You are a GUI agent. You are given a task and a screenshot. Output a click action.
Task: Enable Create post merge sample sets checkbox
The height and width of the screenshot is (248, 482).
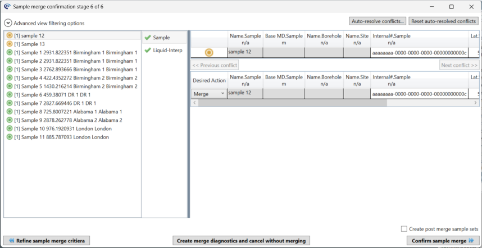[404, 229]
